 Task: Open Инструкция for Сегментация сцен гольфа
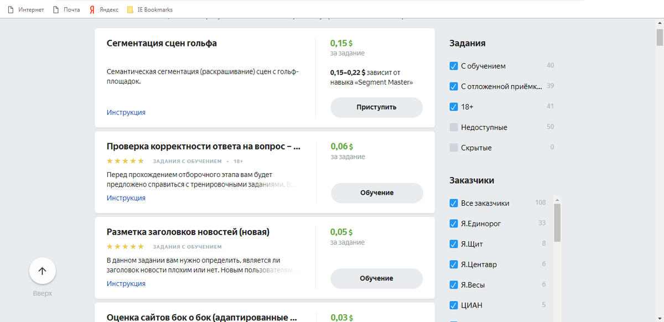(126, 112)
